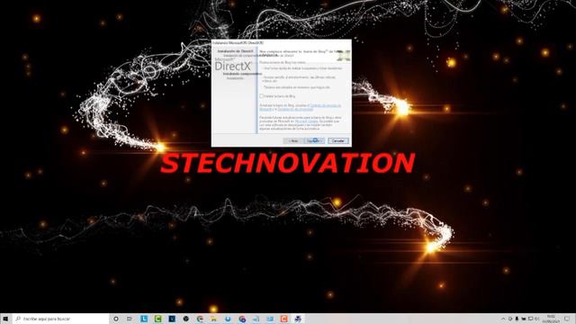Click the 'Escribe aquí para buscar' search box

[60, 319]
